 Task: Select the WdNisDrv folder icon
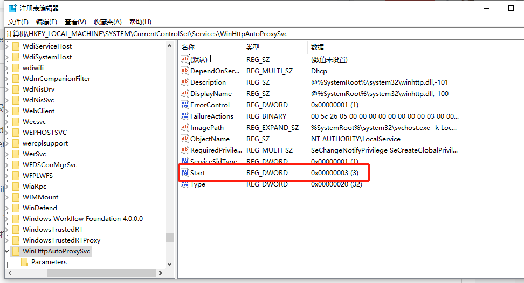coord(16,89)
